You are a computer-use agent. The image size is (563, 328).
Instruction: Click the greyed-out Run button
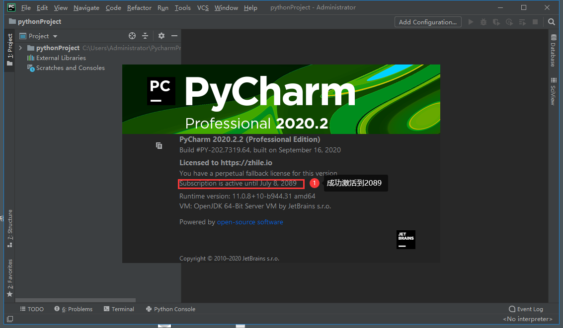(471, 22)
